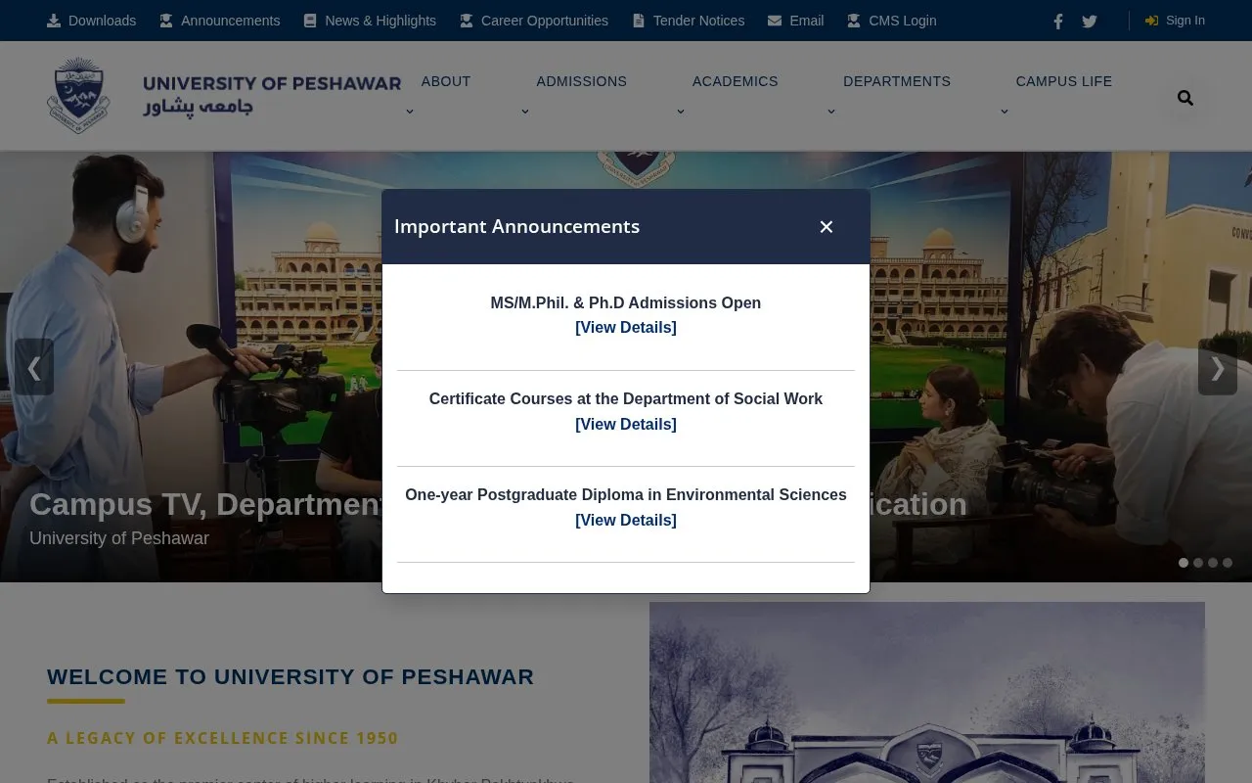The image size is (1252, 783).
Task: Close the Important Announcements popup
Action: pyautogui.click(x=827, y=227)
